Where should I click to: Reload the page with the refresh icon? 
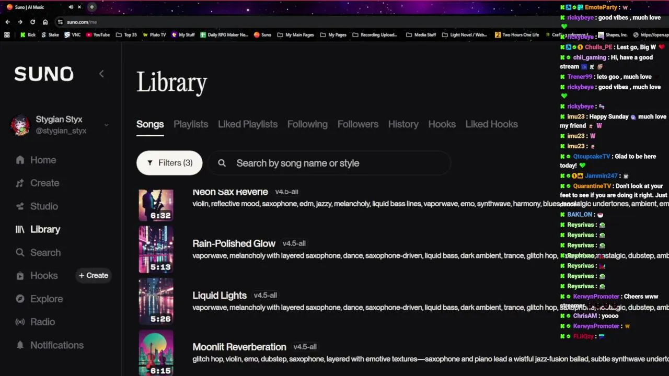32,22
